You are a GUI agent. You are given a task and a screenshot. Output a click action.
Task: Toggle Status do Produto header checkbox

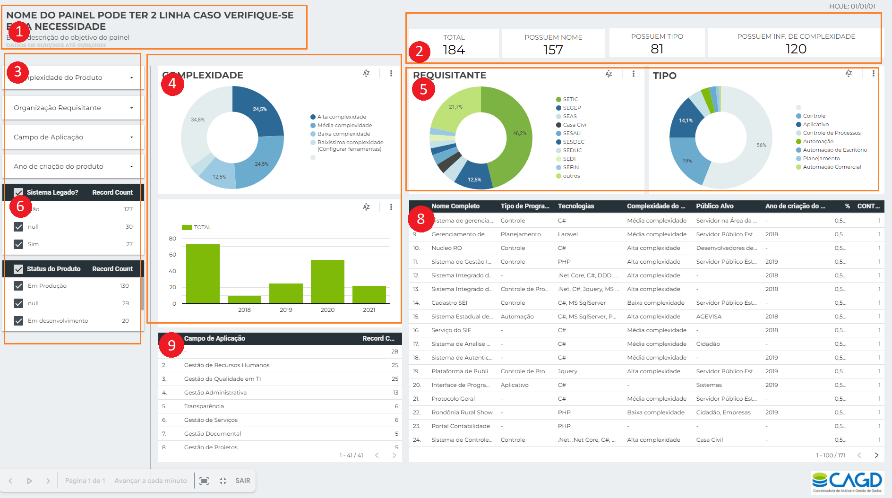[x=18, y=269]
